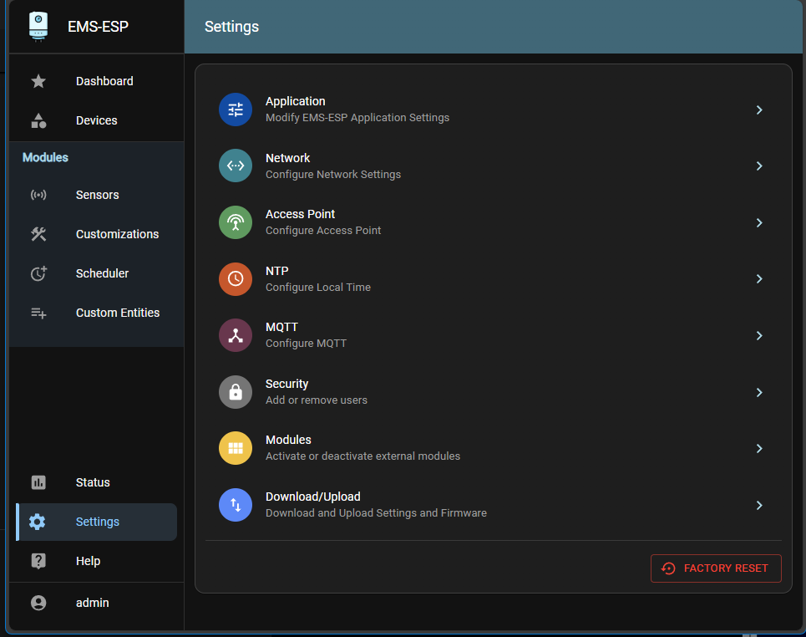Click the admin account entry
Viewport: 806px width, 637px height.
(92, 603)
